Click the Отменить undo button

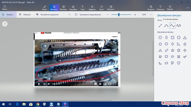[x=160, y=8]
